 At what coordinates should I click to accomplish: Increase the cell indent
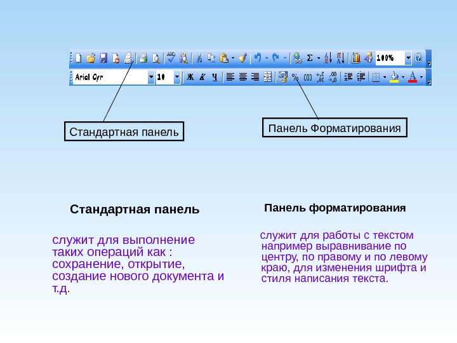pos(361,77)
